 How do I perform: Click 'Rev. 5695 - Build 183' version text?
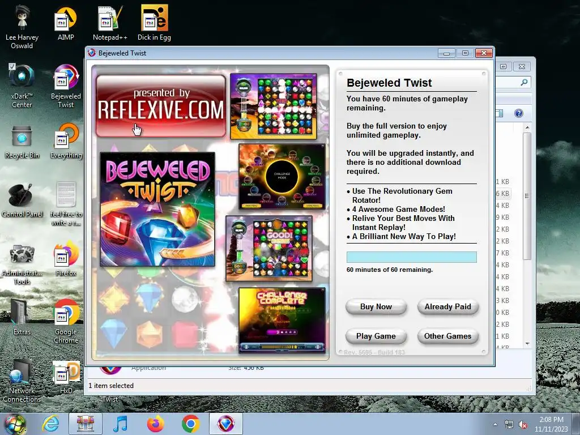374,352
